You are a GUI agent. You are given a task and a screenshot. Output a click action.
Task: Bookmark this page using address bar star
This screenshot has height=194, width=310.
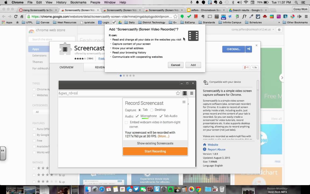tap(175, 16)
